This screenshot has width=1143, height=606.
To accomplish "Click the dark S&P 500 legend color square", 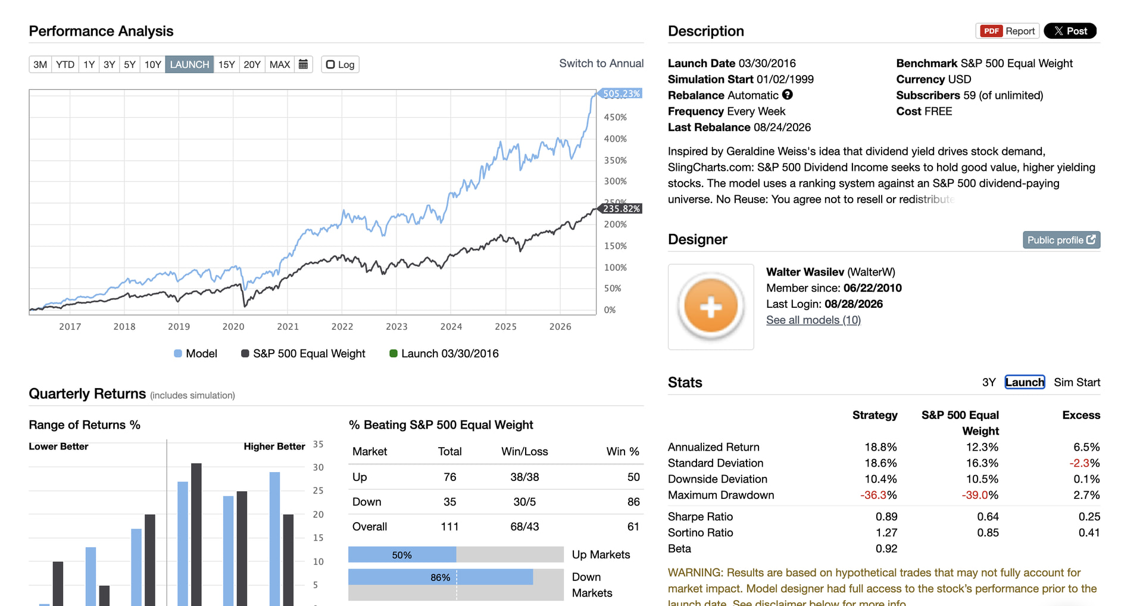I will click(x=245, y=354).
